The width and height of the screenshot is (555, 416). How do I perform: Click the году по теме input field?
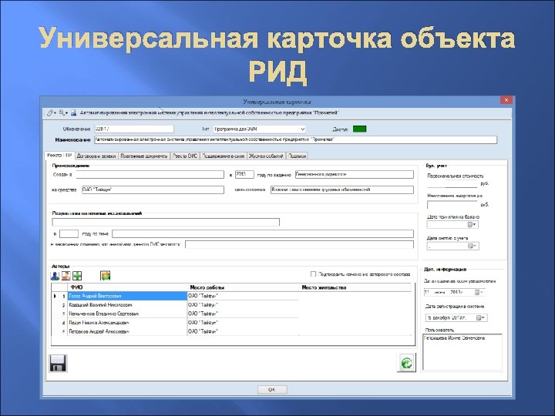[263, 234]
